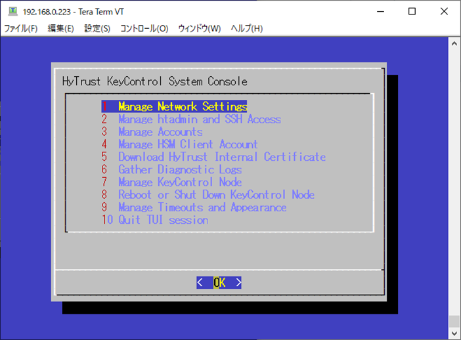
Task: Click the Tera Term title bar icon
Action: click(13, 11)
